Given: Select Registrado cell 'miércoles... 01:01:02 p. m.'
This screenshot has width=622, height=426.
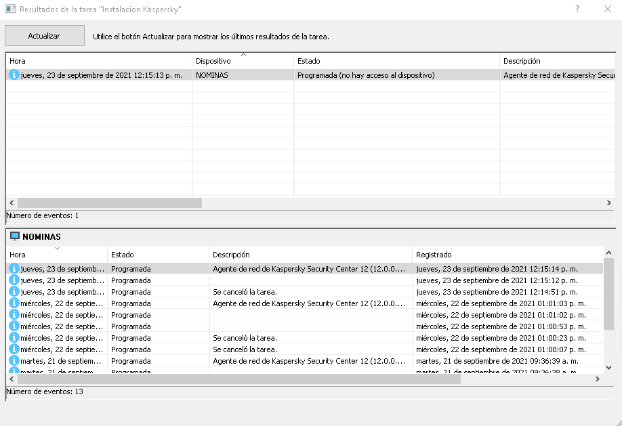Looking at the screenshot, I should pyautogui.click(x=507, y=314).
